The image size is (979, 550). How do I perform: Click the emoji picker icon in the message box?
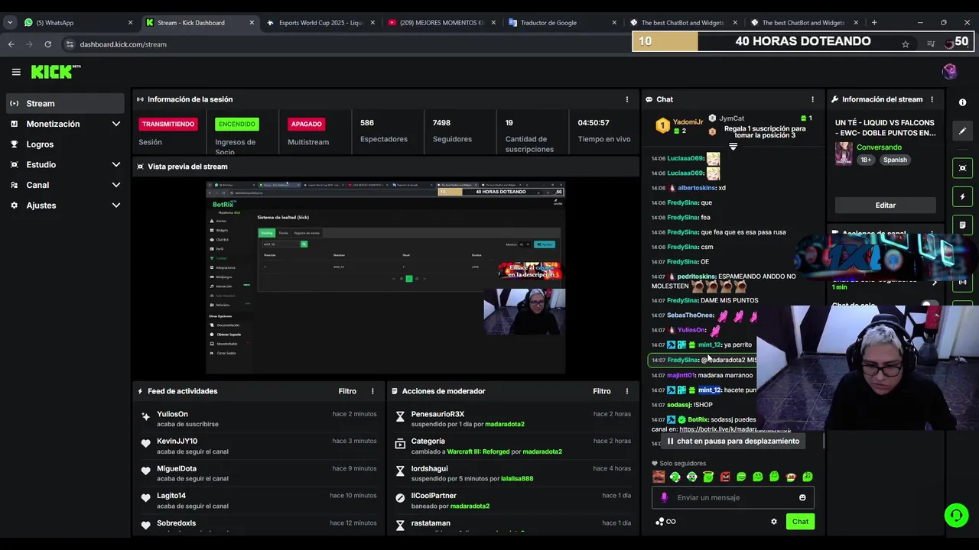click(802, 497)
